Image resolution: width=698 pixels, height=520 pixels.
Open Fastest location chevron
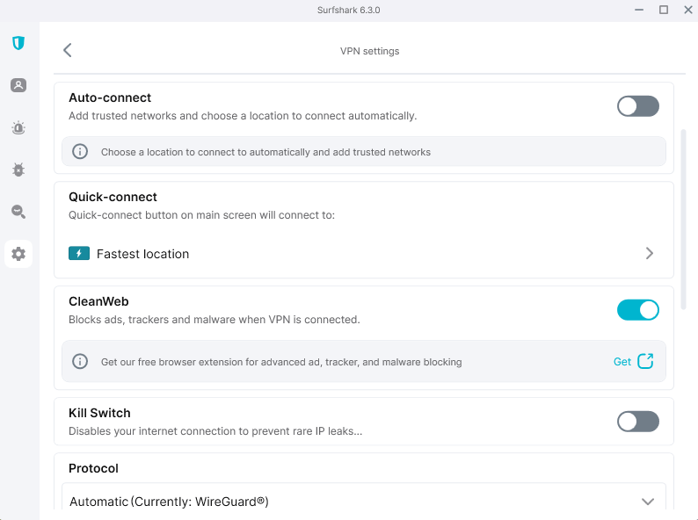[650, 254]
